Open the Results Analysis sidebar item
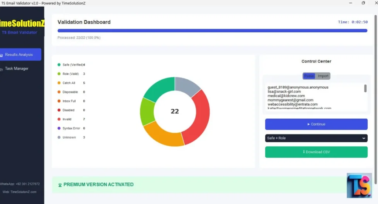Screen dimensions: 378x204 click(21, 54)
